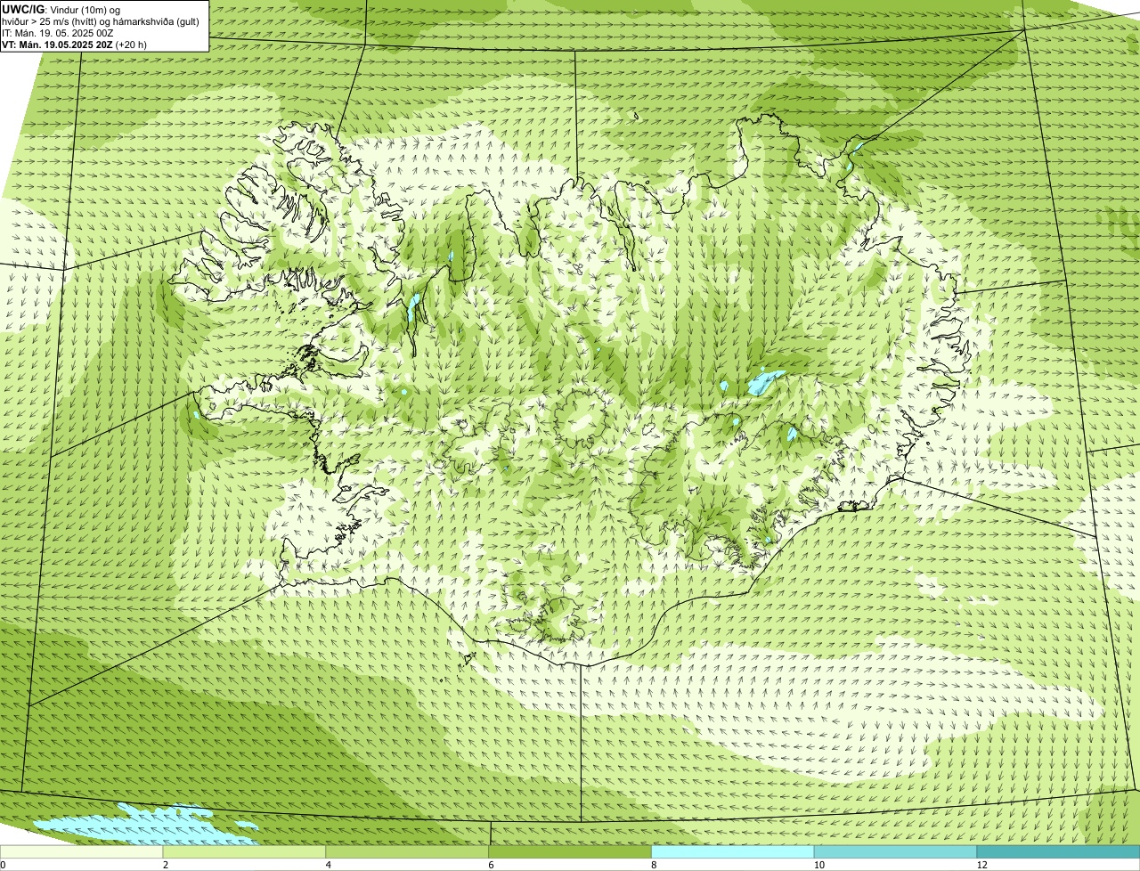Select the dark green 6–8 color bar segment

coord(571,851)
